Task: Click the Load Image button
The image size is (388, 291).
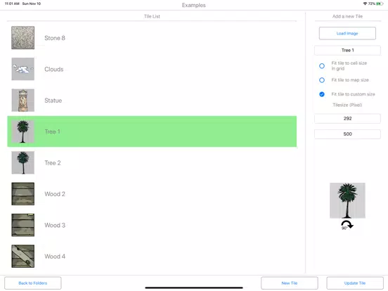Action: [347, 34]
